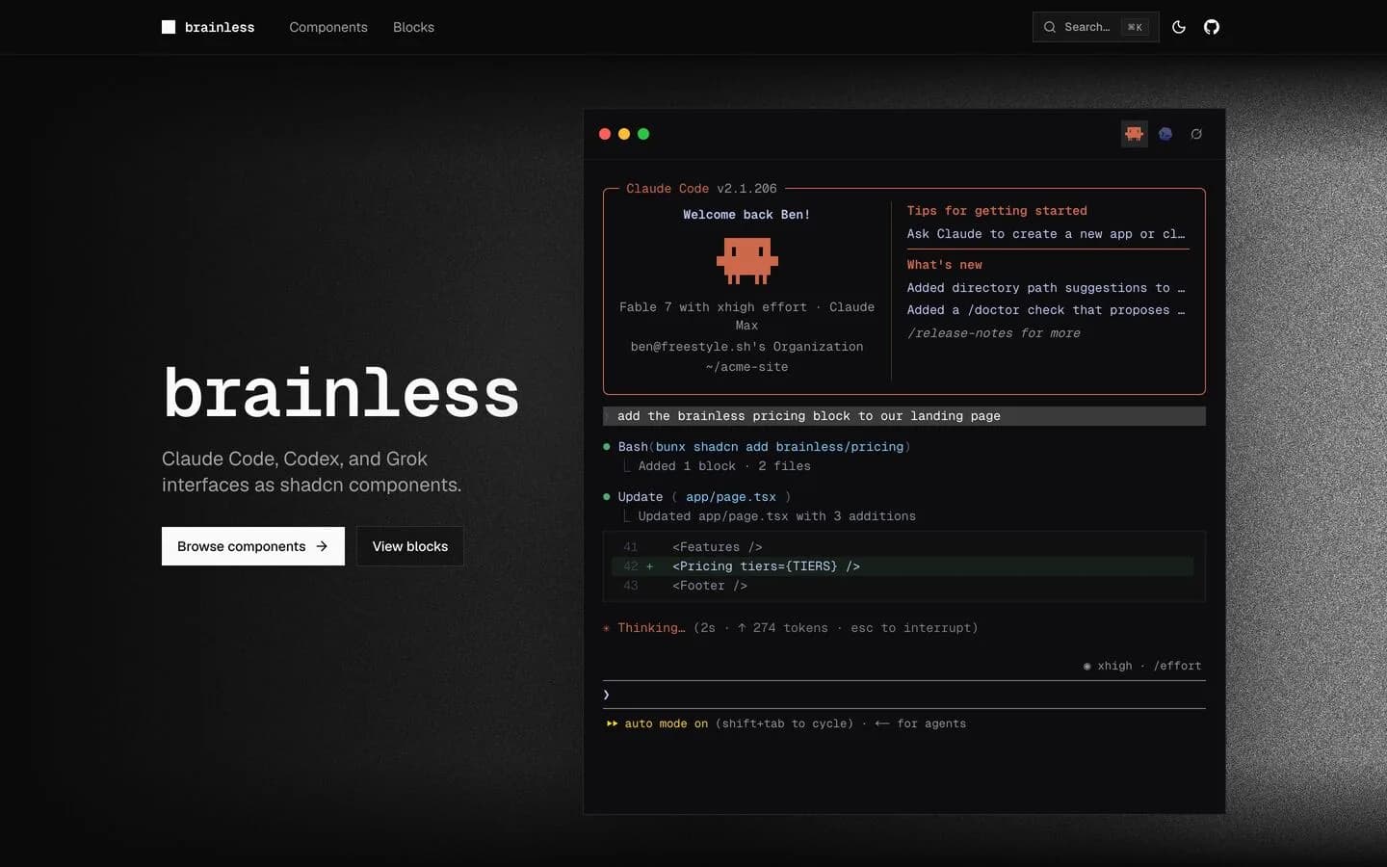Image resolution: width=1387 pixels, height=867 pixels.
Task: Click 'bunx shadcn add brainless/pricing' command
Action: click(780, 447)
